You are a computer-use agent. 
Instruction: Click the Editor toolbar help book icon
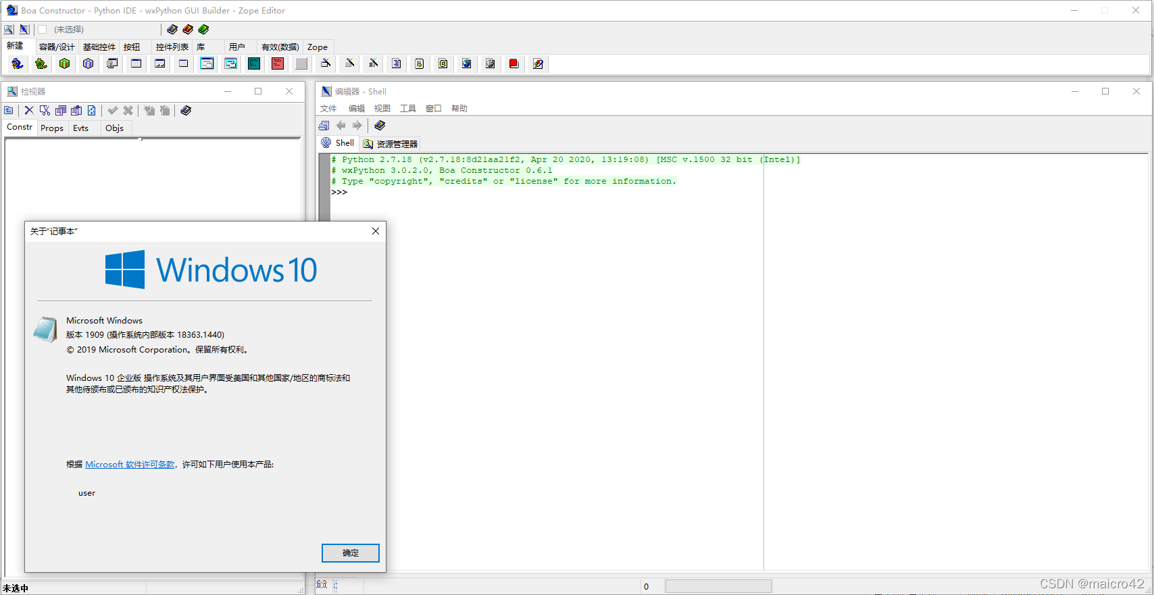[380, 125]
